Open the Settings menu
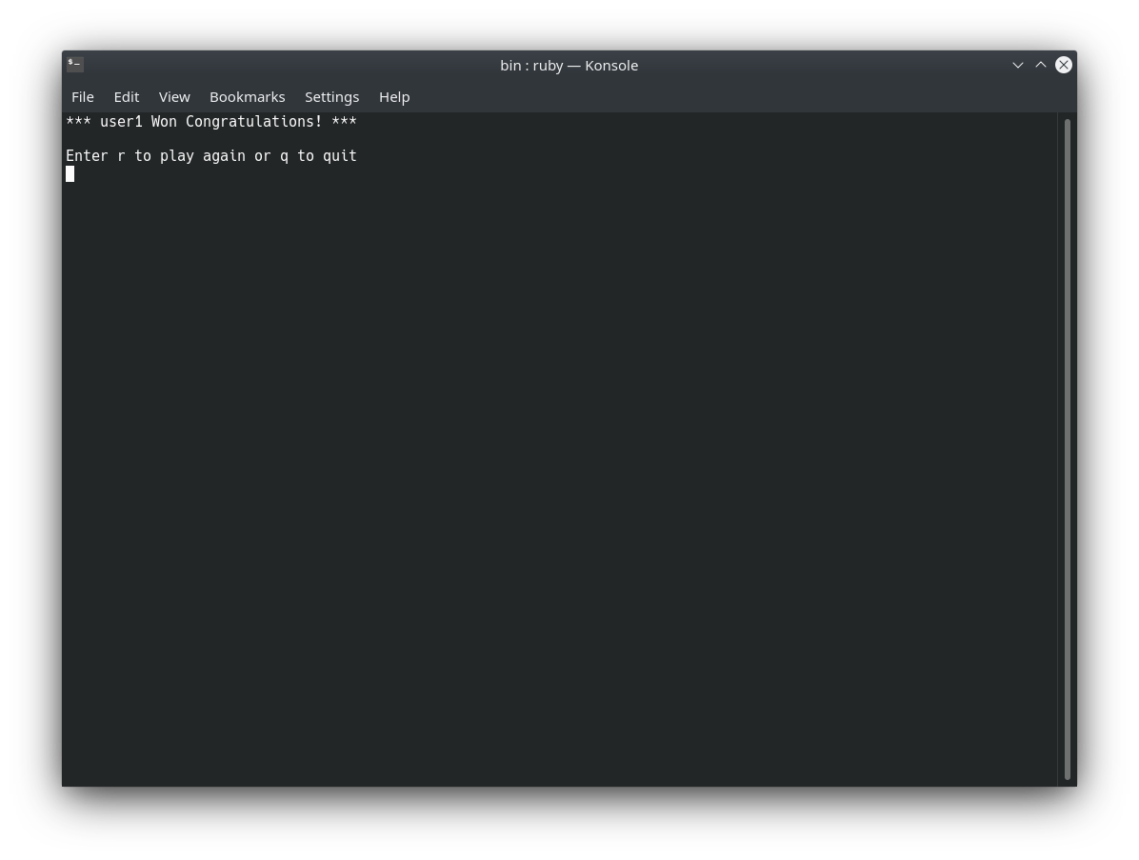This screenshot has width=1139, height=860. 332,96
